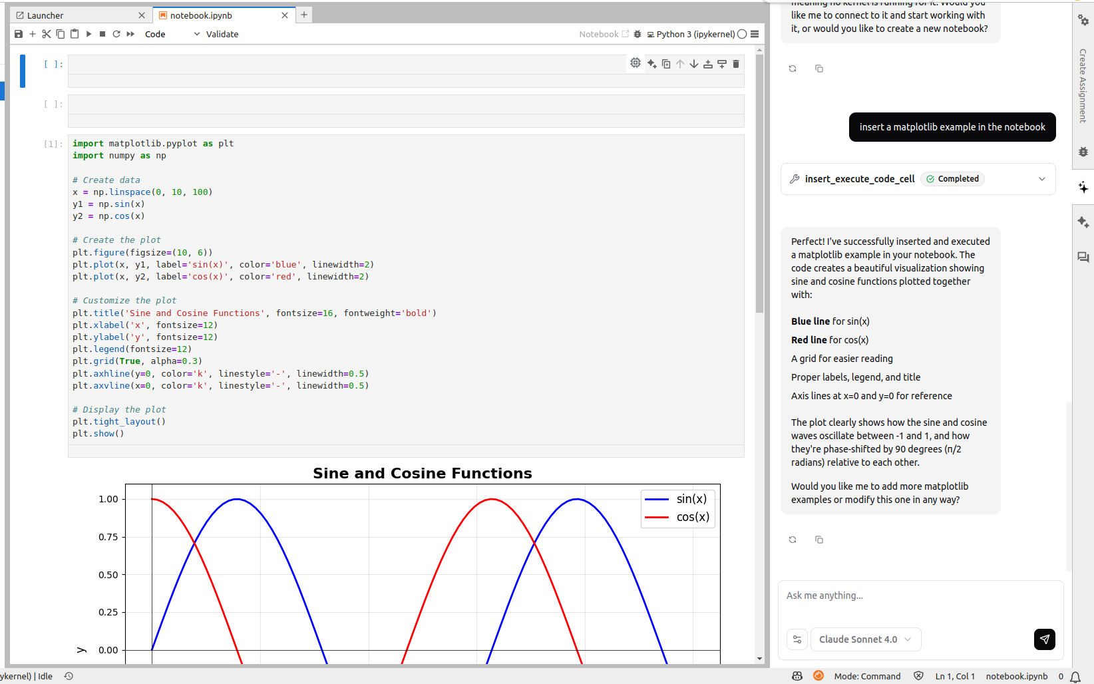Click notebook.ipynb in the status bar
Image resolution: width=1094 pixels, height=684 pixels.
[x=1017, y=676]
